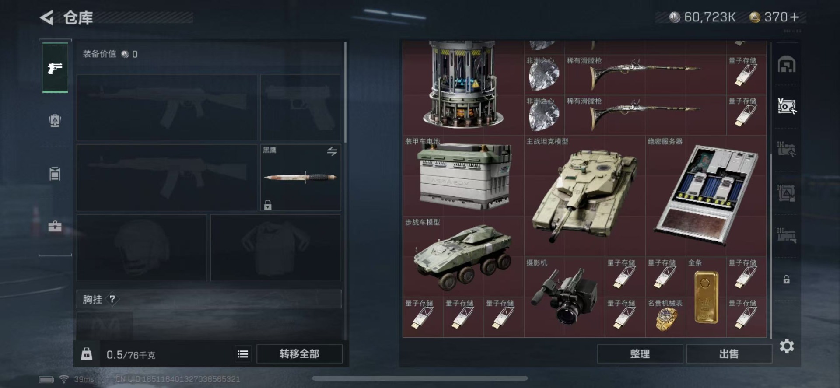840x388 pixels.
Task: Click the weight bag icon beside 0.5/76千克
Action: point(87,353)
